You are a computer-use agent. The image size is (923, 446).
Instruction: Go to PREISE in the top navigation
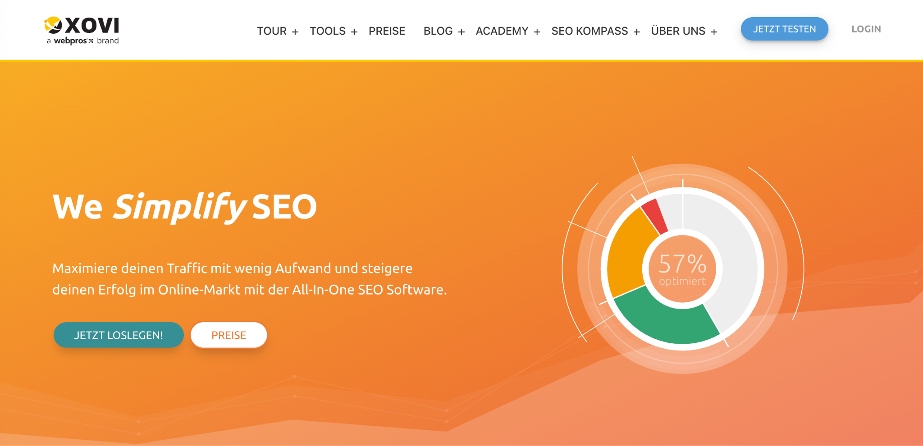[x=387, y=31]
